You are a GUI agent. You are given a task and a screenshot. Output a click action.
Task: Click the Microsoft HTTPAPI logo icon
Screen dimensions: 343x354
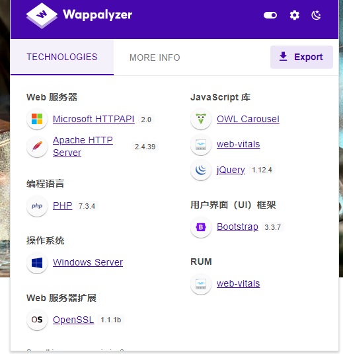click(x=37, y=119)
